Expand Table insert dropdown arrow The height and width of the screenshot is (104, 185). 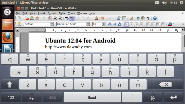point(127,18)
